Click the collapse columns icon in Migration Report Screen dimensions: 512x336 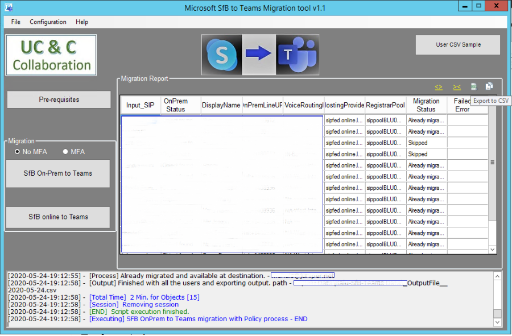[x=457, y=87]
